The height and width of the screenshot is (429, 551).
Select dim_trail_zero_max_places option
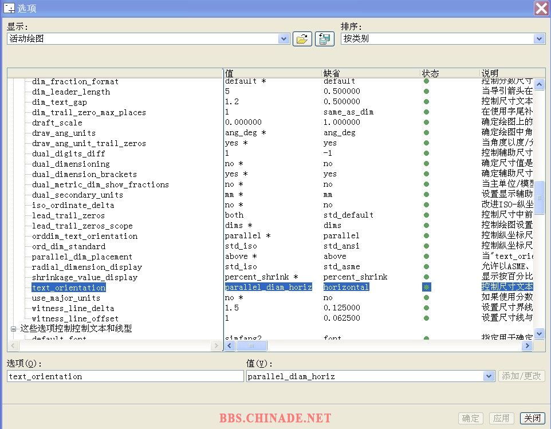point(89,112)
